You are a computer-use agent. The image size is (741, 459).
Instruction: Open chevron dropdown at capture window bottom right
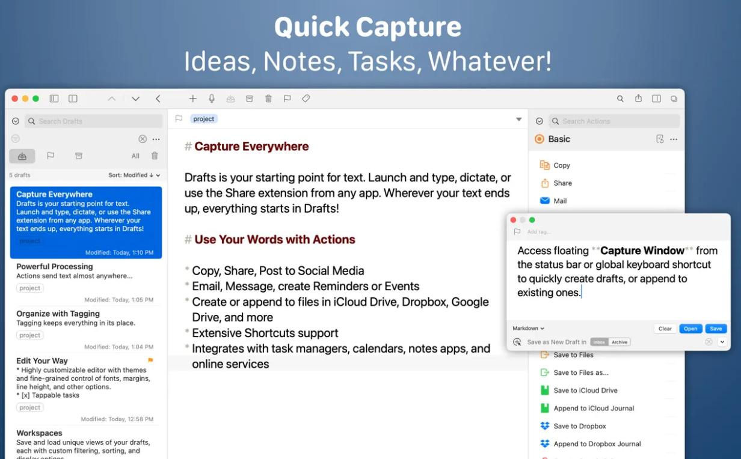coord(722,342)
